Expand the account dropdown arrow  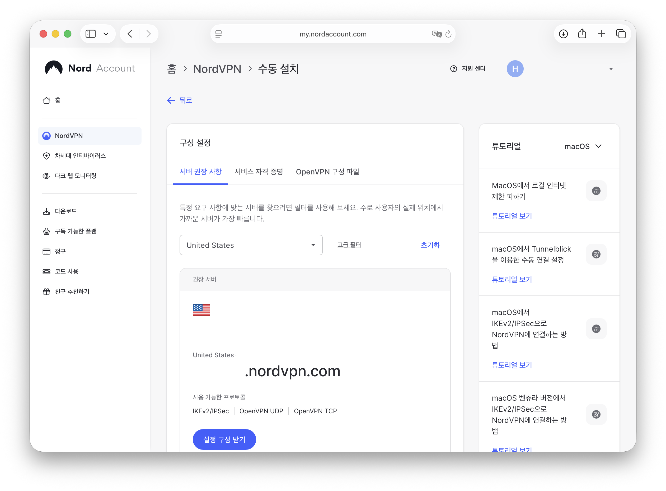611,69
